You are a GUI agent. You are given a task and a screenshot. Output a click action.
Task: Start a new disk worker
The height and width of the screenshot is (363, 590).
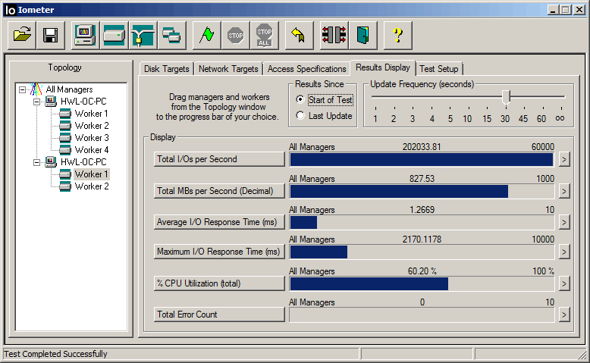coord(114,36)
